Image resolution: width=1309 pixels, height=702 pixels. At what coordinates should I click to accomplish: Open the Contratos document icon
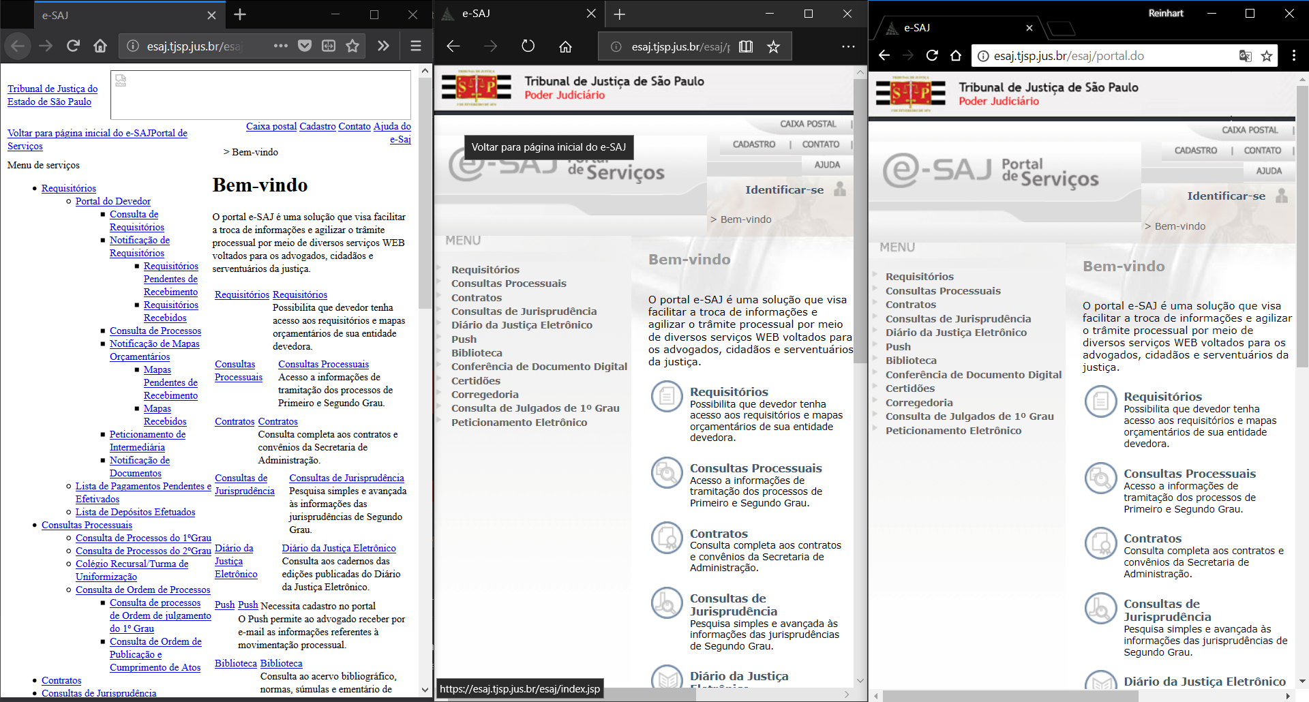pyautogui.click(x=1100, y=543)
